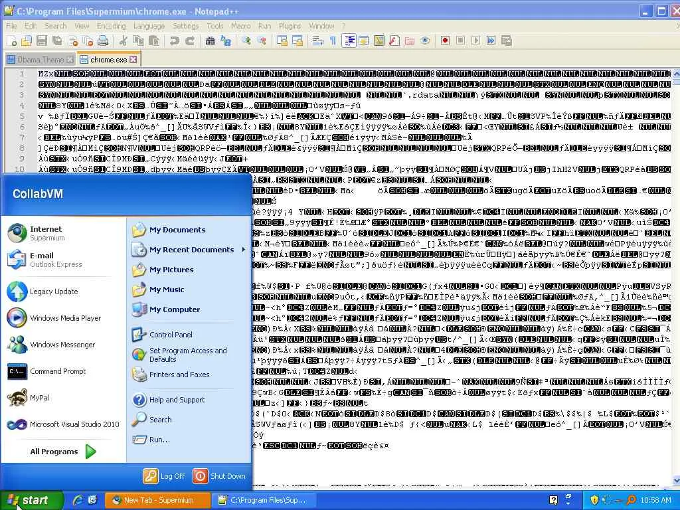Click the Print toolbar icon

click(x=103, y=41)
